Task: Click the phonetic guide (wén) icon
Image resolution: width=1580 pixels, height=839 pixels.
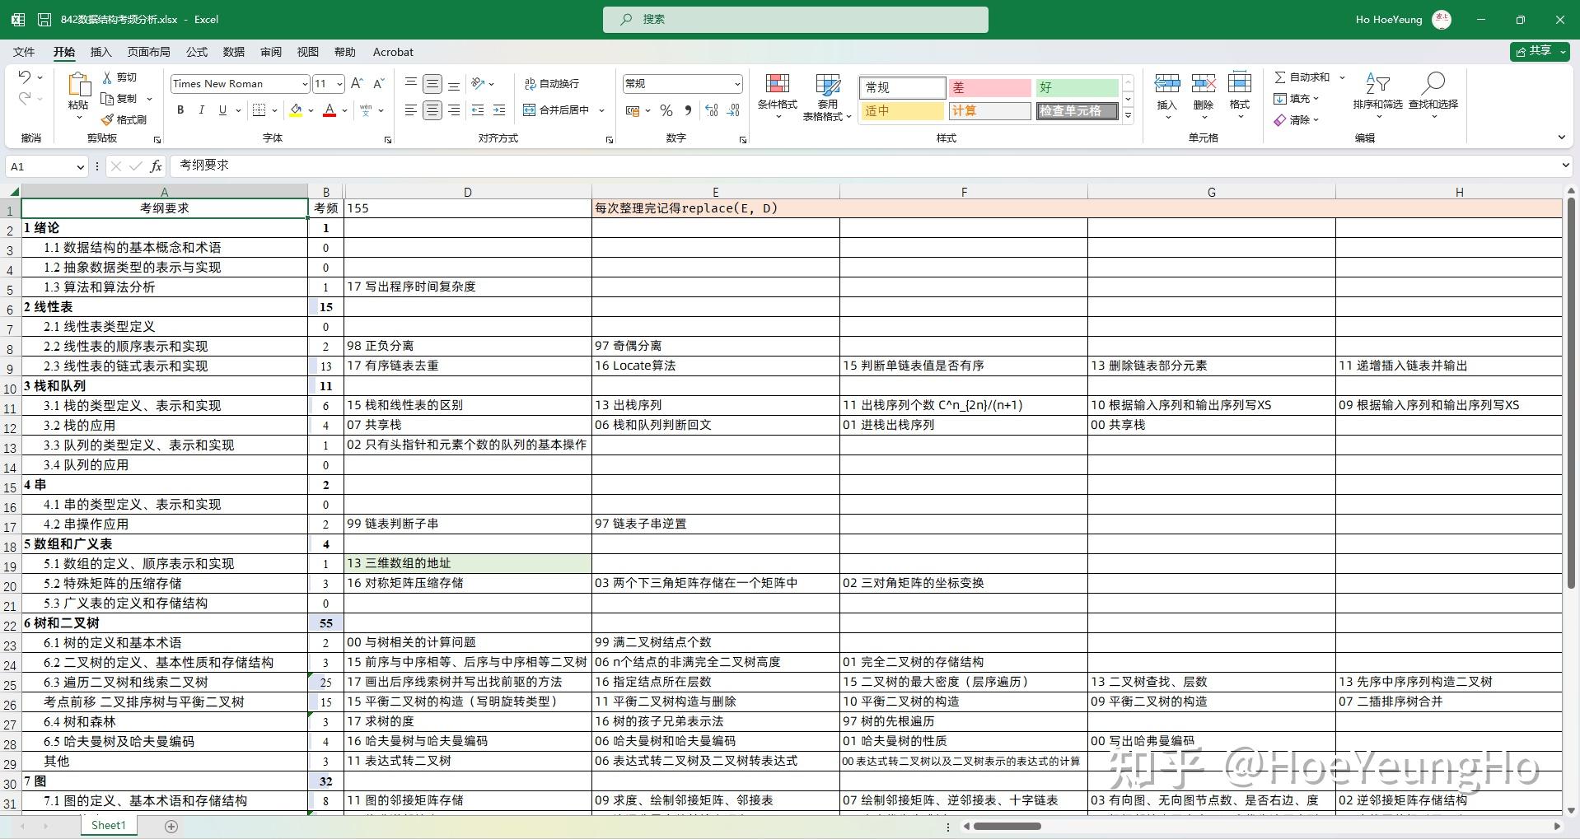Action: pyautogui.click(x=366, y=110)
